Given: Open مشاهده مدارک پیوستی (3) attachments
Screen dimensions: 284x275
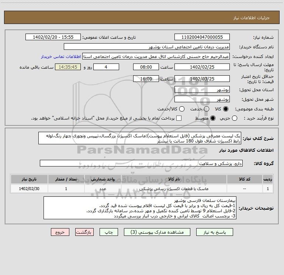Looking at the screenshot, I should pos(157,232).
